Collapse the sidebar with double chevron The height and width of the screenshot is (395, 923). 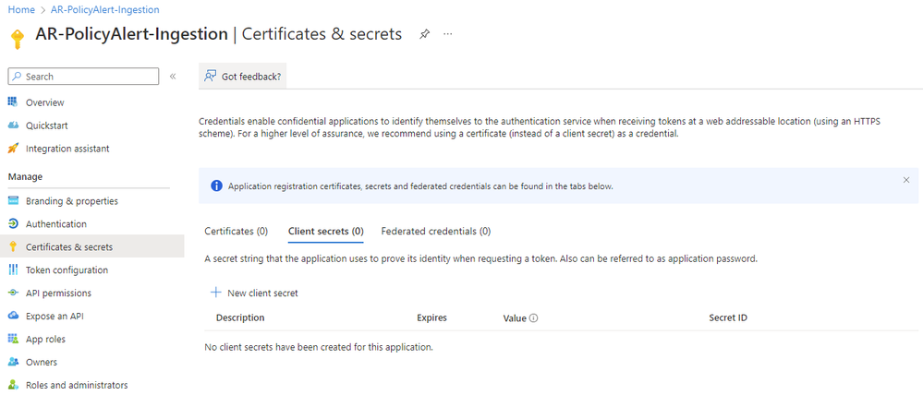click(173, 77)
